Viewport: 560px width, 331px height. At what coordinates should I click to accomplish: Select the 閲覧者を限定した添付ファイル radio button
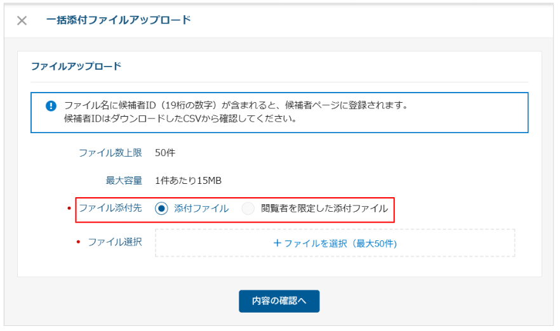click(248, 209)
